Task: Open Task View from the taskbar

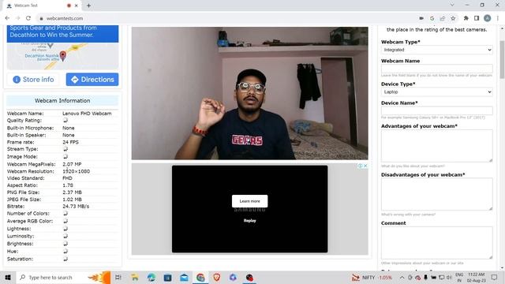Action: (x=118, y=277)
